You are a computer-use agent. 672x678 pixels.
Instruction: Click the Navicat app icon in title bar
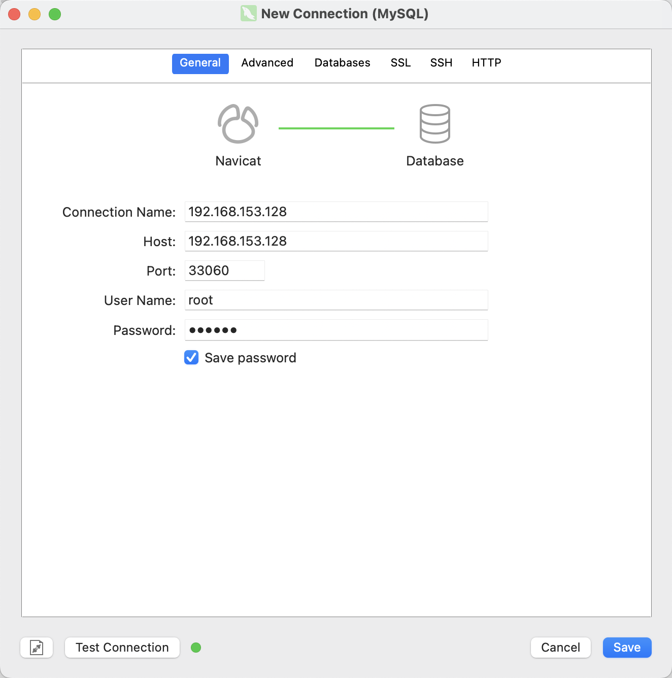tap(249, 14)
